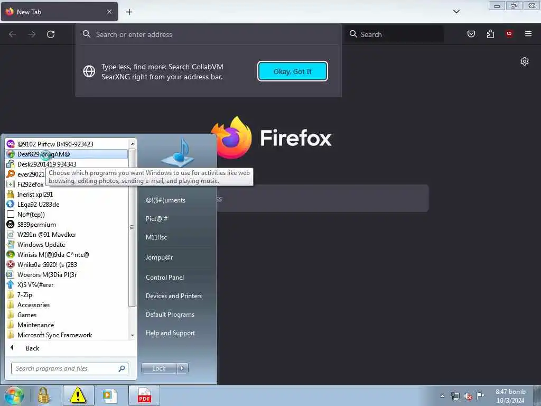The image size is (541, 406).
Task: Open Devices and Printers
Action: (x=173, y=296)
